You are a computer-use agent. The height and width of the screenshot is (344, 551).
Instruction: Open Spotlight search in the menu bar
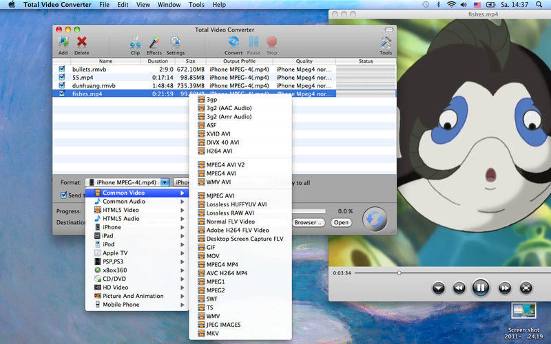[x=539, y=5]
